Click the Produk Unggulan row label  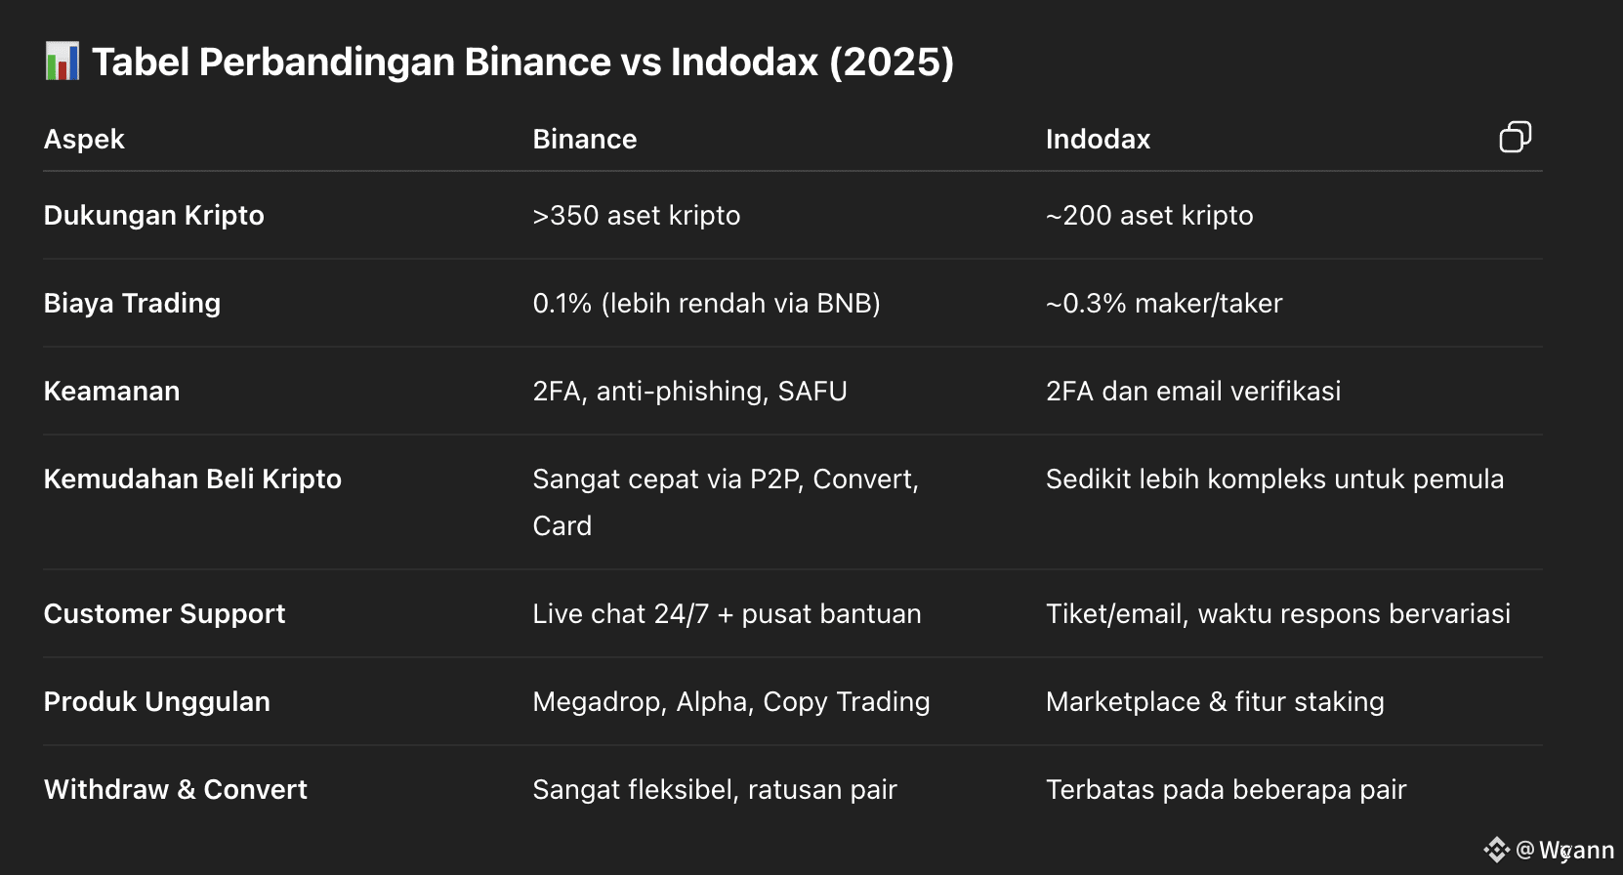click(x=157, y=701)
